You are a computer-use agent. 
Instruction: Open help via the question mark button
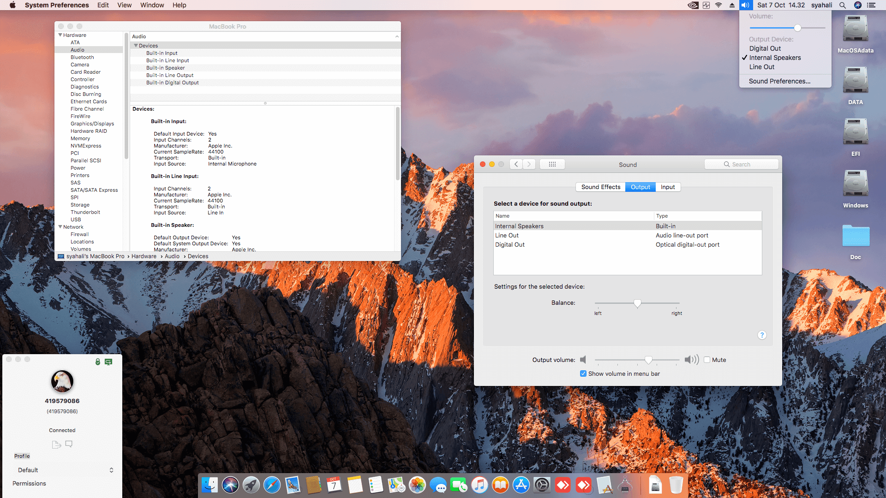click(762, 335)
